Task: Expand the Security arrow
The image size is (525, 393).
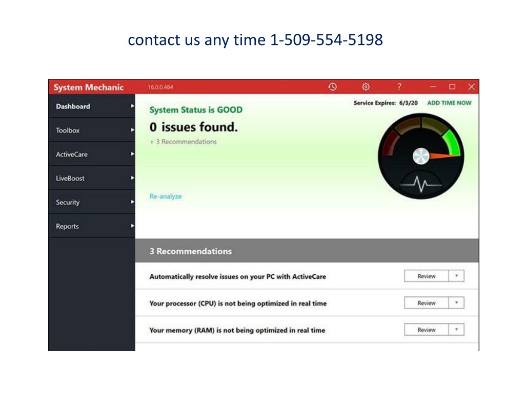Action: (132, 202)
